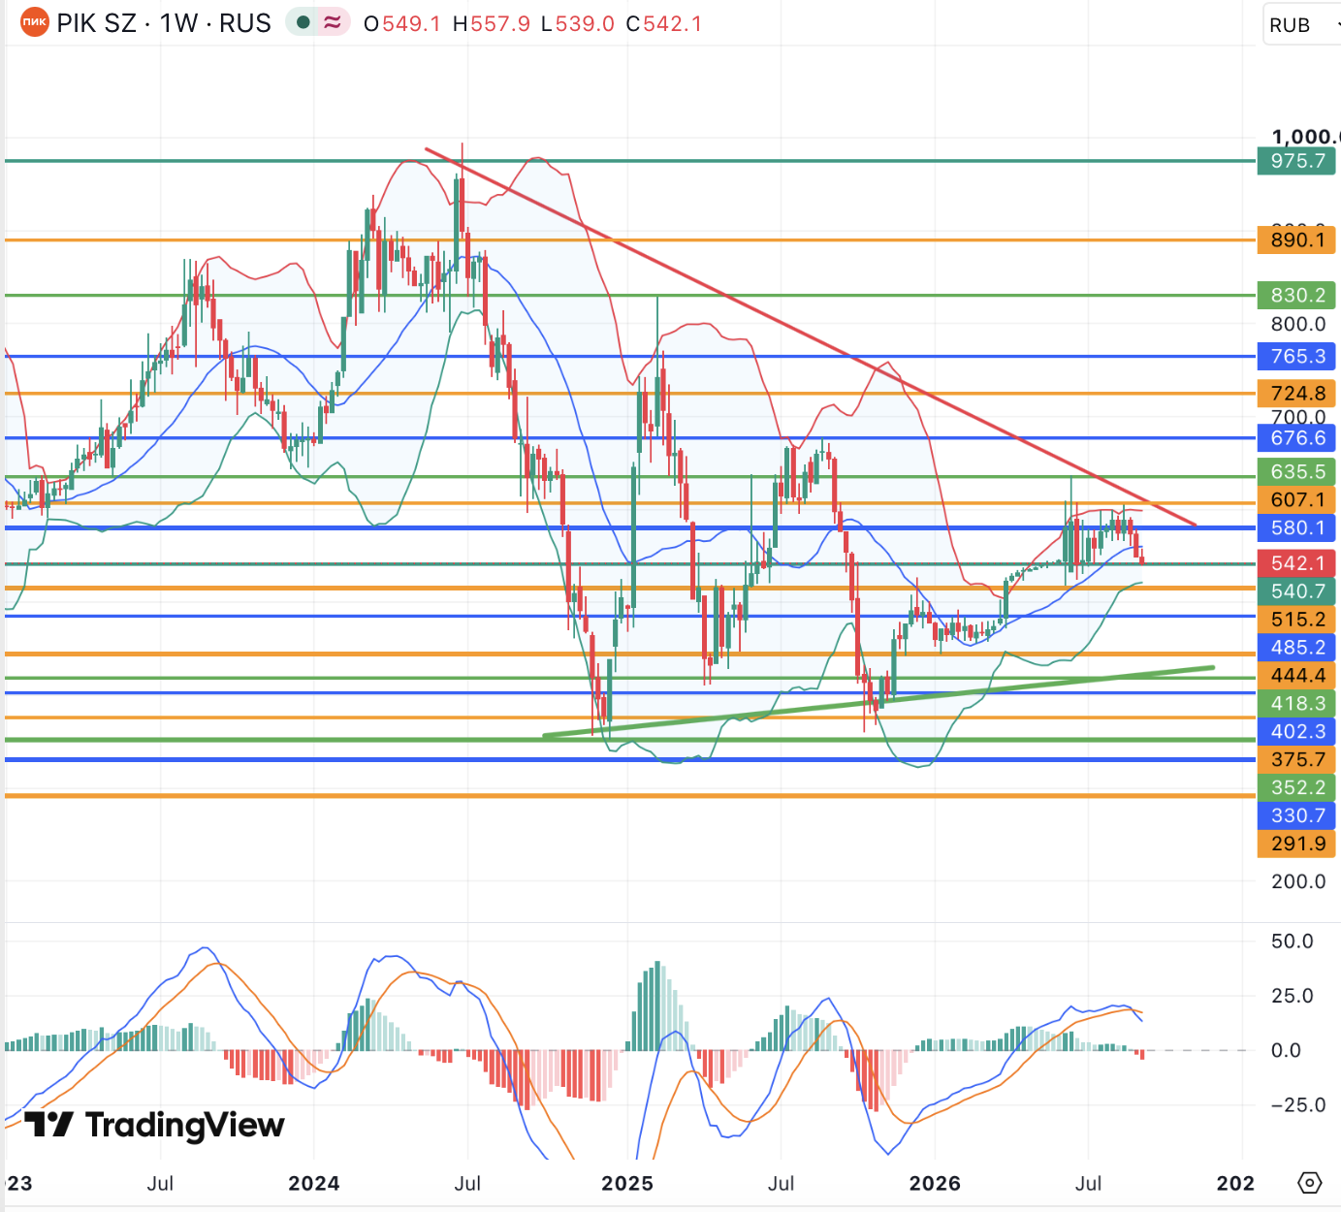This screenshot has height=1212, width=1341.
Task: Select the red descending trendline
Action: pos(811,337)
